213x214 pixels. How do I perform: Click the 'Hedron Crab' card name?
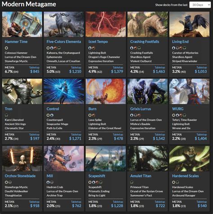click(55, 187)
